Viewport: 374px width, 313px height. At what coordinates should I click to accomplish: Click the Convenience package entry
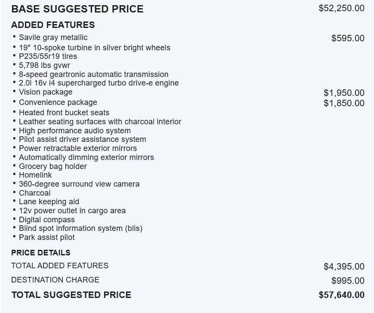pyautogui.click(x=58, y=102)
